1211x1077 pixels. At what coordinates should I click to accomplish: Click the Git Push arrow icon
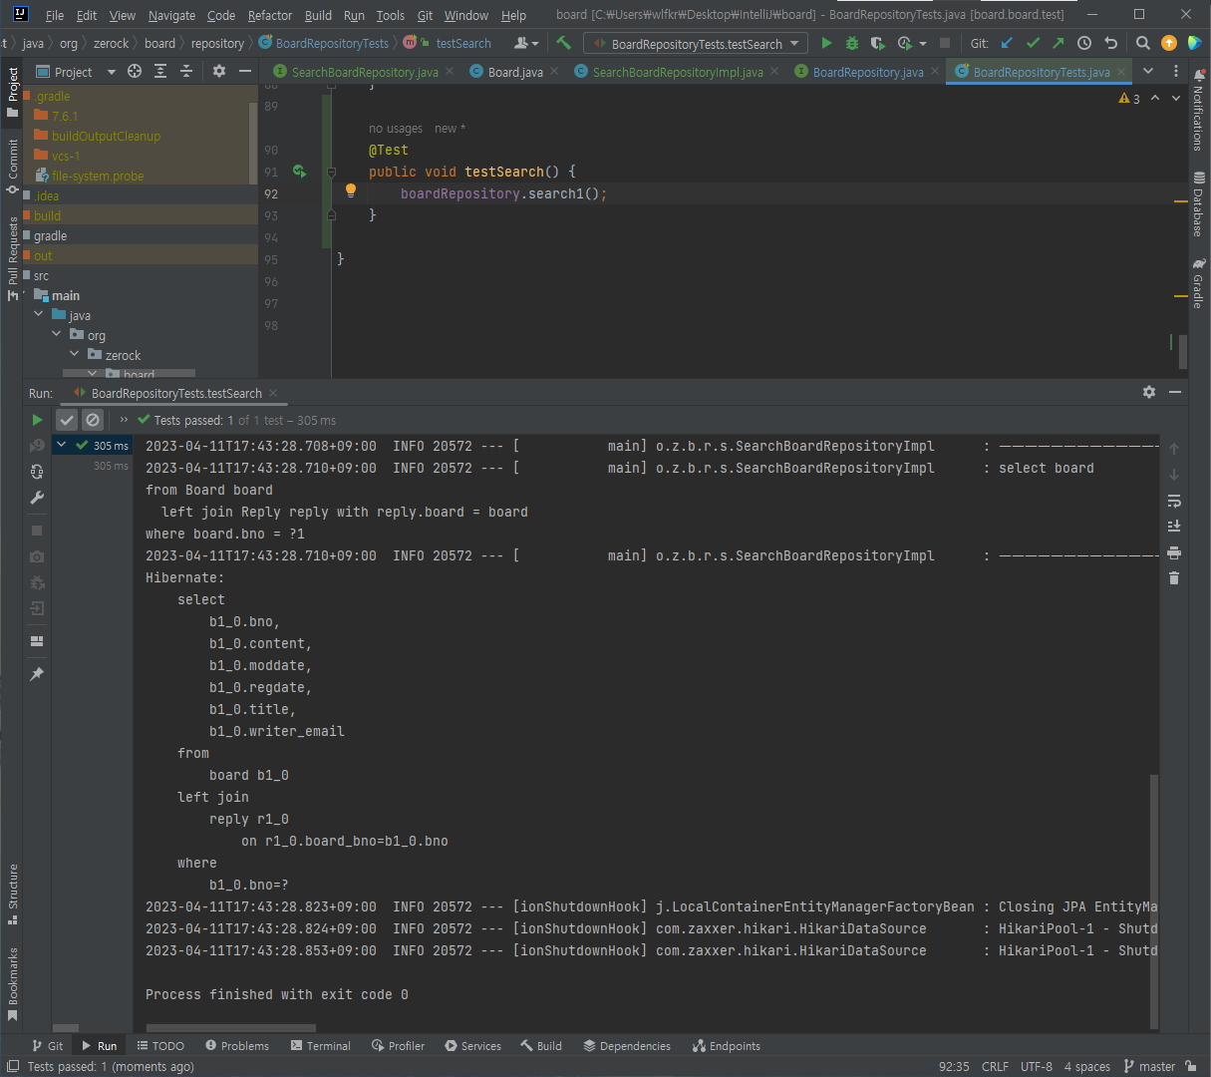point(1059,43)
